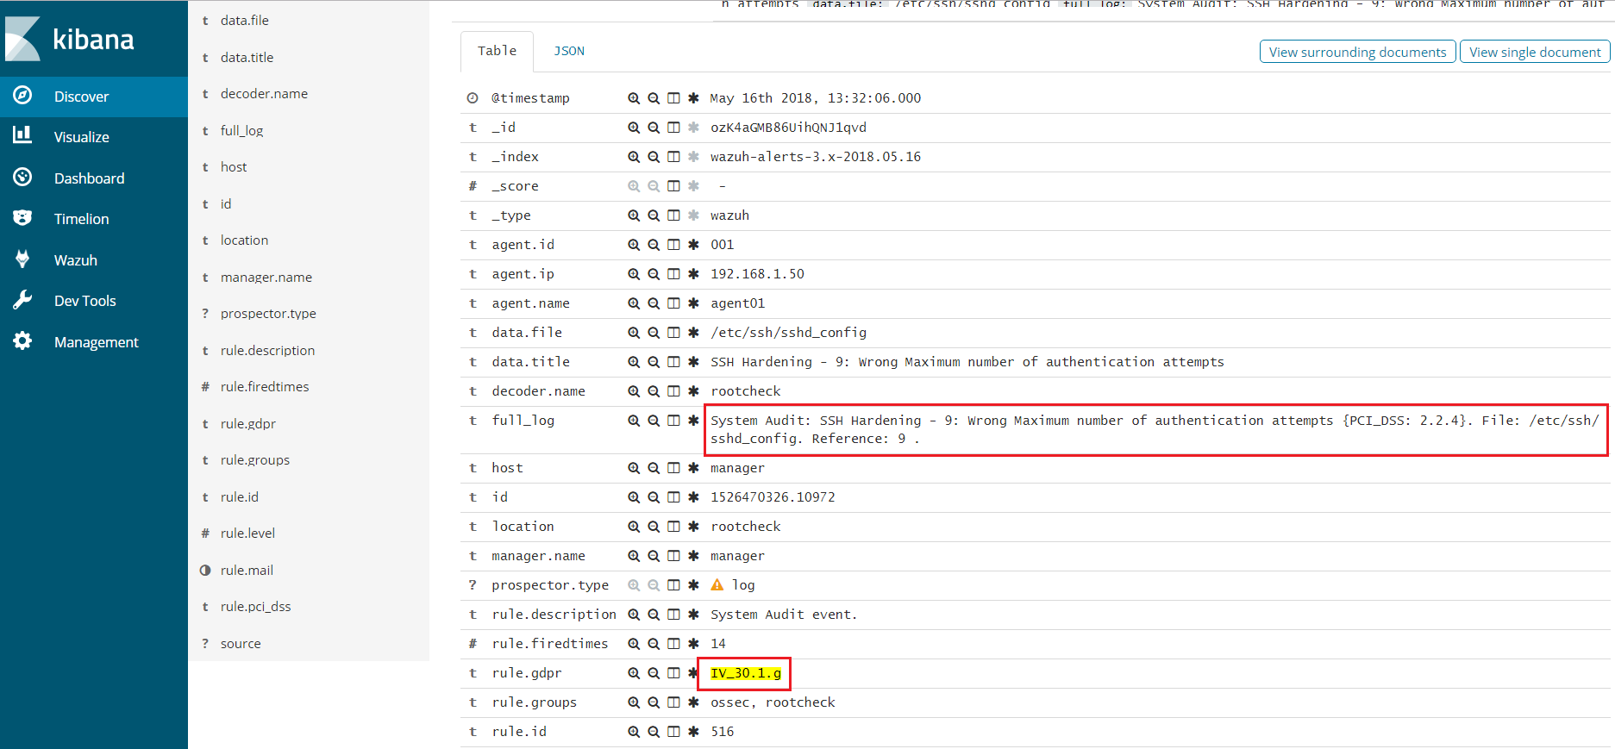This screenshot has width=1615, height=749.
Task: Select rule.pci_dss field in field list
Action: click(255, 607)
